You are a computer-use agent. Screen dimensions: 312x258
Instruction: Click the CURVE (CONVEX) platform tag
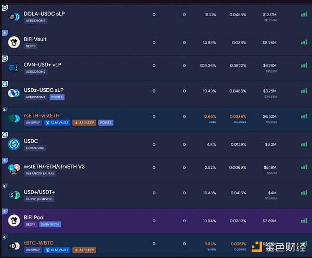pyautogui.click(x=41, y=199)
